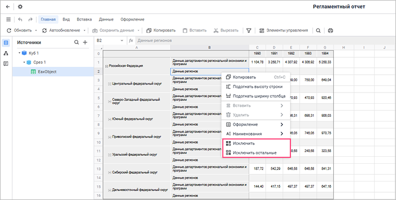
Task: Click the formula bar input field
Action: click(x=265, y=41)
